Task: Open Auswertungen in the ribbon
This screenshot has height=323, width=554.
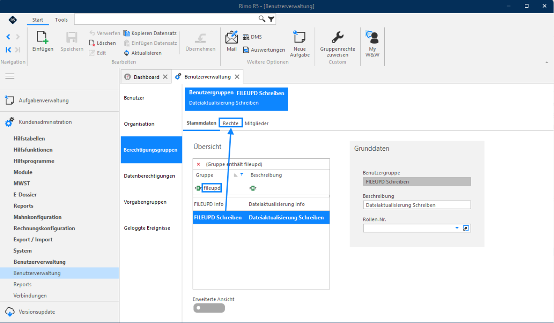Action: pos(264,50)
